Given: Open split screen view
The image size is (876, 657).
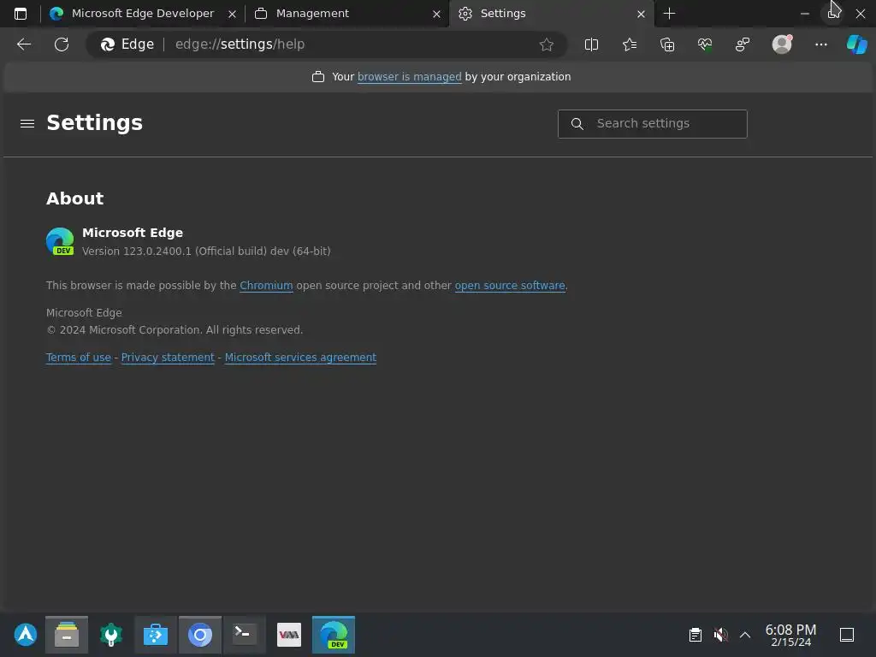Looking at the screenshot, I should point(591,44).
